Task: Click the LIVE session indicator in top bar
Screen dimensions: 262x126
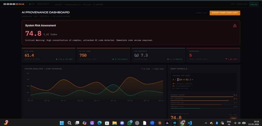Action: click(x=32, y=4)
